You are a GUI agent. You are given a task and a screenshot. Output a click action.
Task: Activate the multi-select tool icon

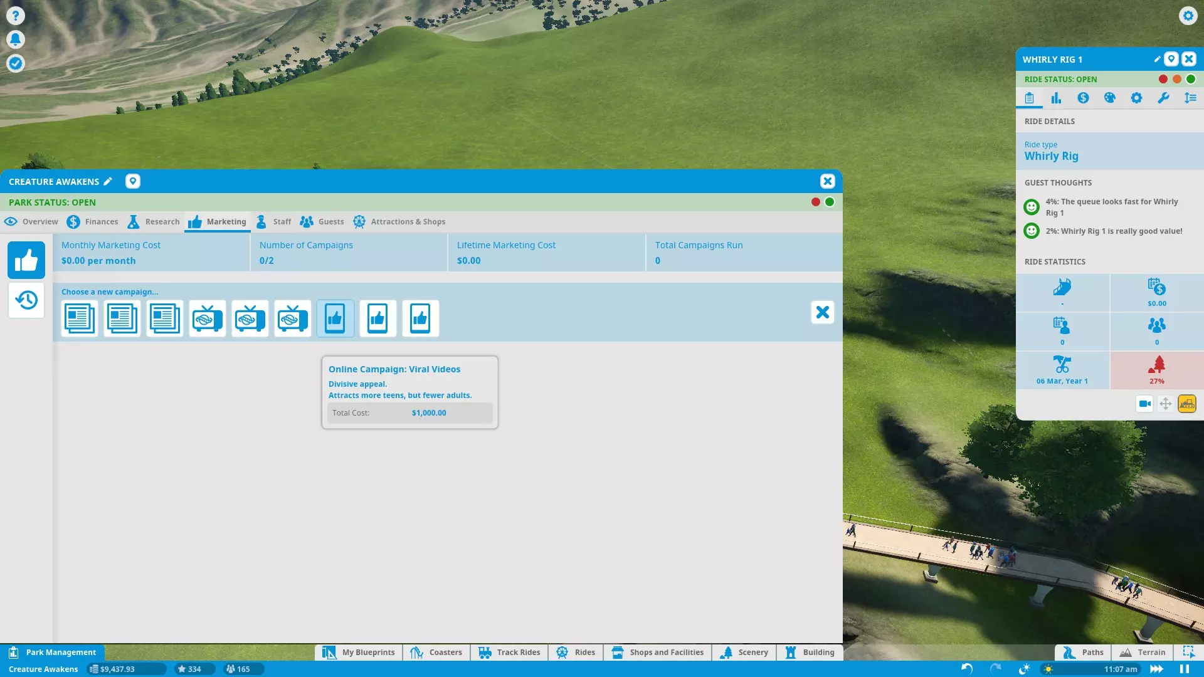click(1188, 653)
